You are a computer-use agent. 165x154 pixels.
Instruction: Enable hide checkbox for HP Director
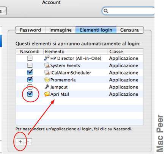tap(30, 58)
